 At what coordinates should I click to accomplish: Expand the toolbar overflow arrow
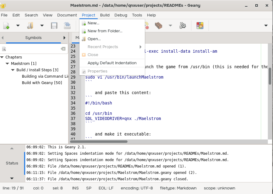[x=266, y=26]
